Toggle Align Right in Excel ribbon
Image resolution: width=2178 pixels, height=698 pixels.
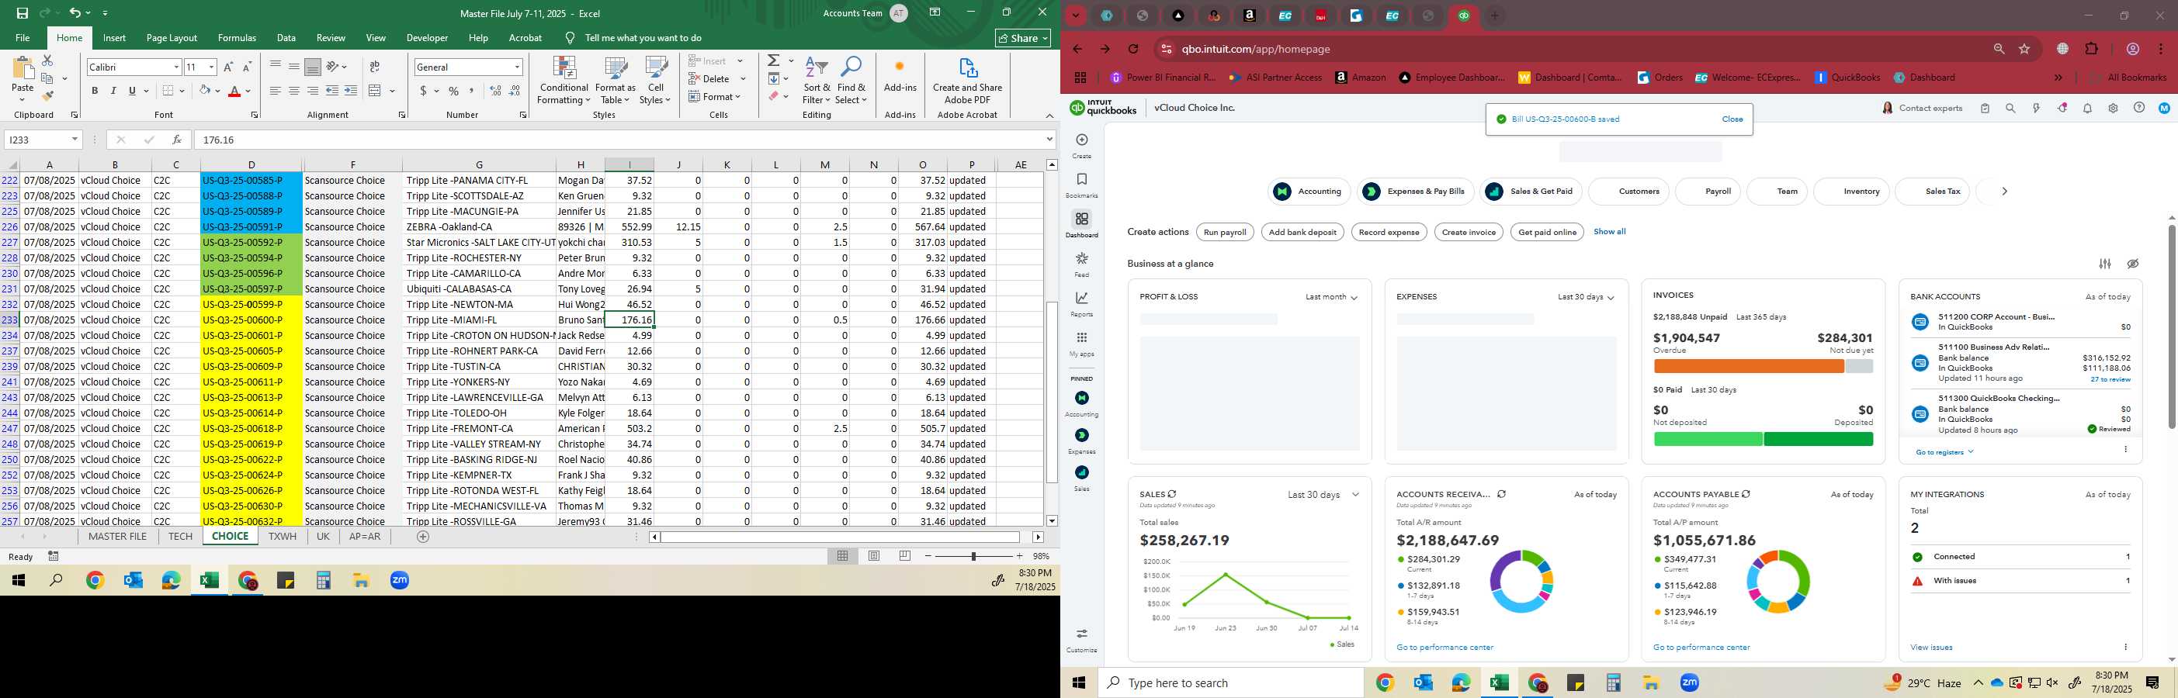[313, 91]
